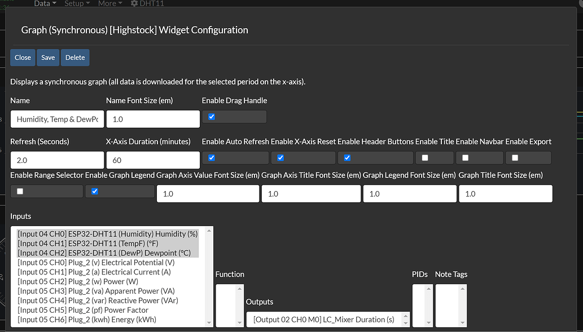This screenshot has width=583, height=333.
Task: Click the Save button
Action: 48,57
